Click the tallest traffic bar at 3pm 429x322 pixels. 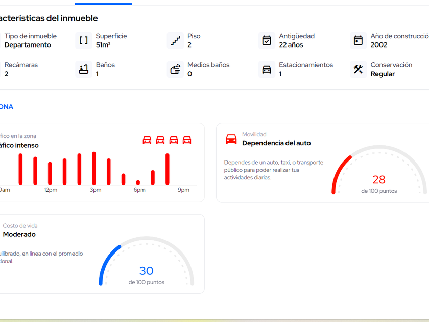(94, 168)
